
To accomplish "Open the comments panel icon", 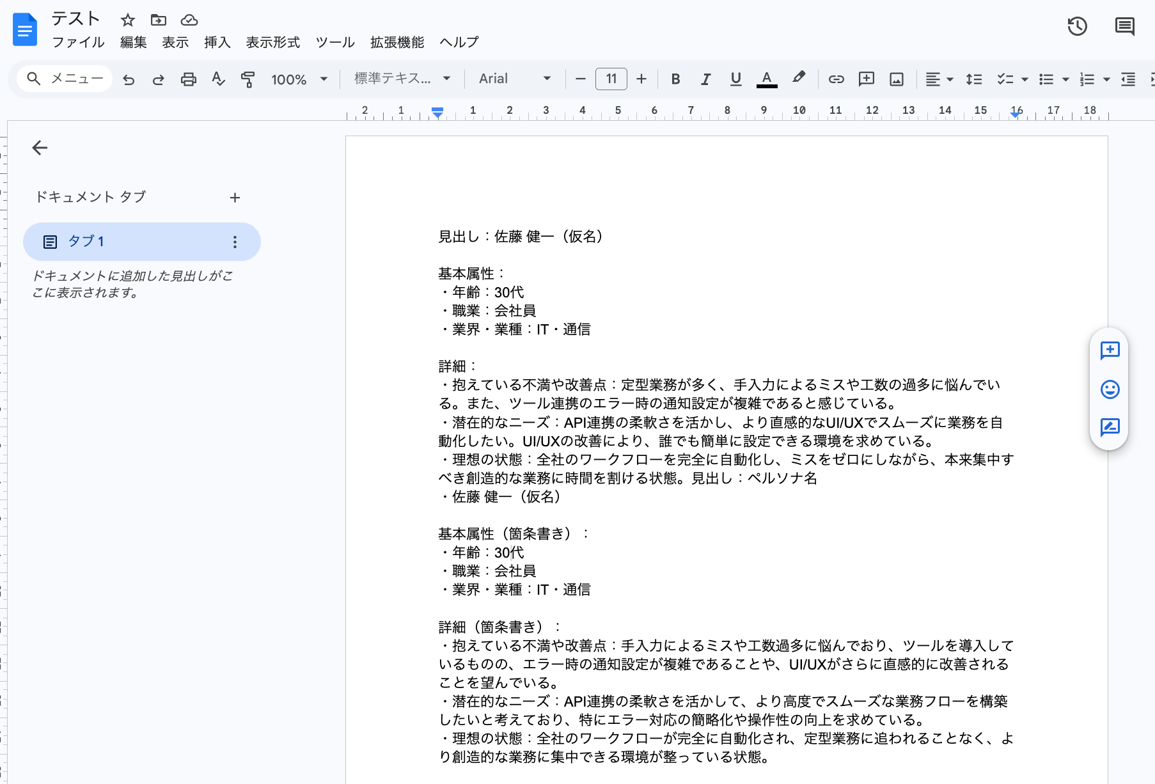I will [x=1125, y=26].
